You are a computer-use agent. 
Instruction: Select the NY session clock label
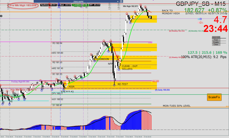point(95,5)
